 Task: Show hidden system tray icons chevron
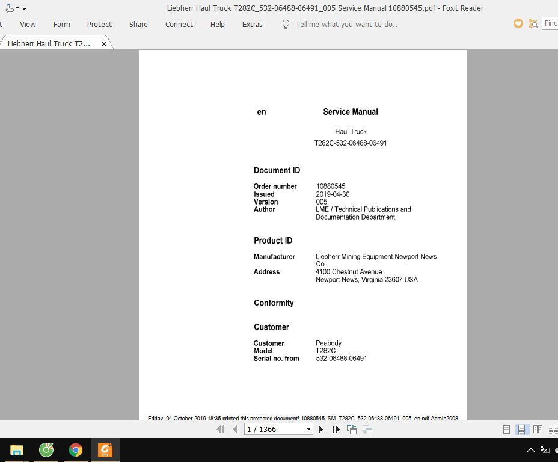[x=530, y=450]
